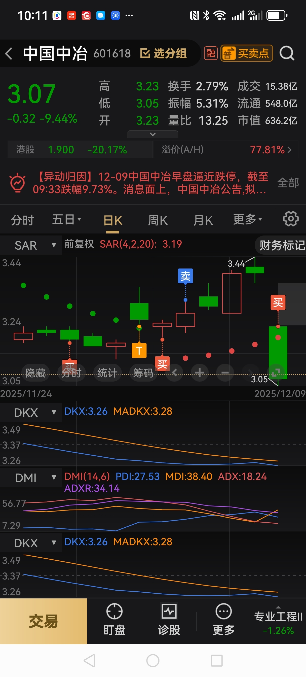Select the 日K tab
This screenshot has width=306, height=677.
[x=113, y=220]
